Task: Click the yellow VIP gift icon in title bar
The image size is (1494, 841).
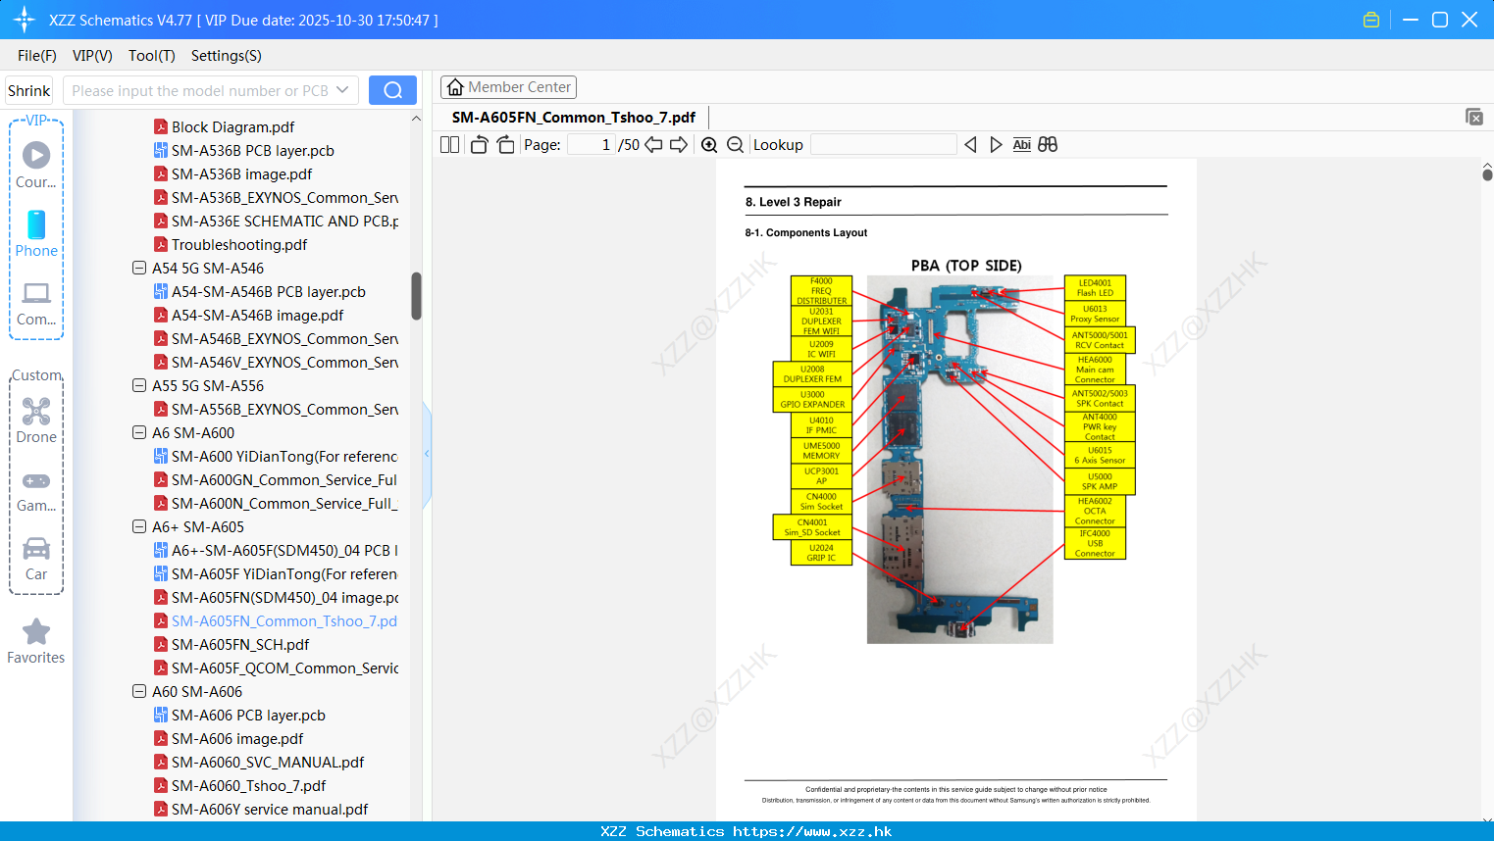Action: 1371,20
